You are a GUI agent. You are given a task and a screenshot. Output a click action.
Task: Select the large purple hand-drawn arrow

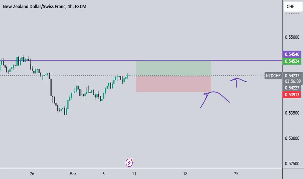click(x=215, y=100)
